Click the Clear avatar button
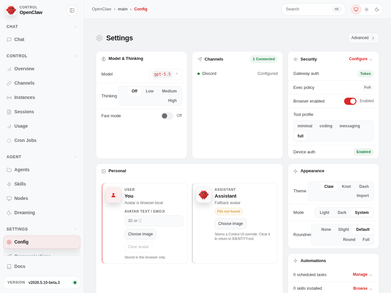This screenshot has height=293, width=391. [x=138, y=247]
